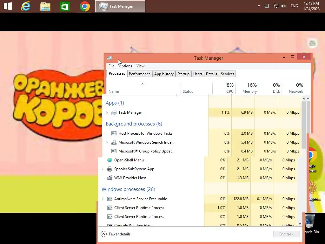Image resolution: width=325 pixels, height=244 pixels.
Task: Click Task Manager CPU value 1.1%
Action: [225, 112]
